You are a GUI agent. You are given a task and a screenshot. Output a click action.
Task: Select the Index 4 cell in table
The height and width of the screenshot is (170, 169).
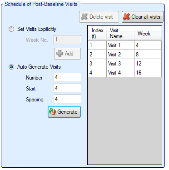pos(97,73)
